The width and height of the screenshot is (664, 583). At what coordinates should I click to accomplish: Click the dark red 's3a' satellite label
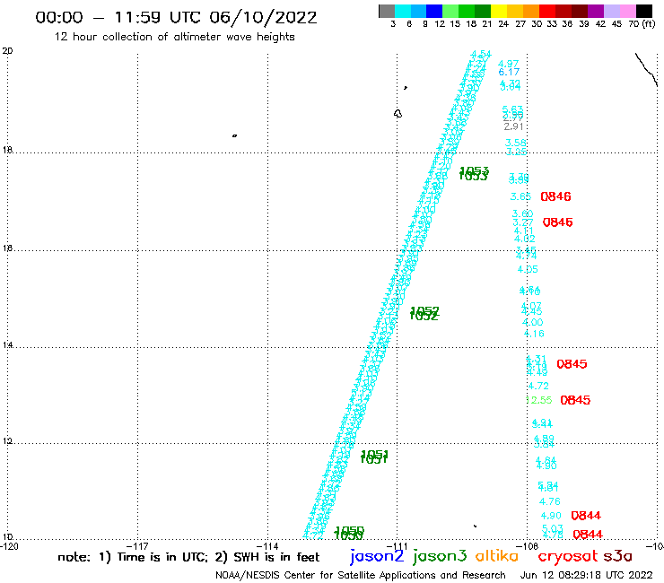(617, 556)
